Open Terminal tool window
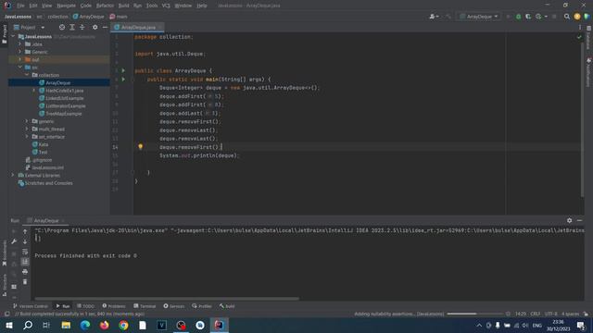593x333 pixels. click(145, 306)
